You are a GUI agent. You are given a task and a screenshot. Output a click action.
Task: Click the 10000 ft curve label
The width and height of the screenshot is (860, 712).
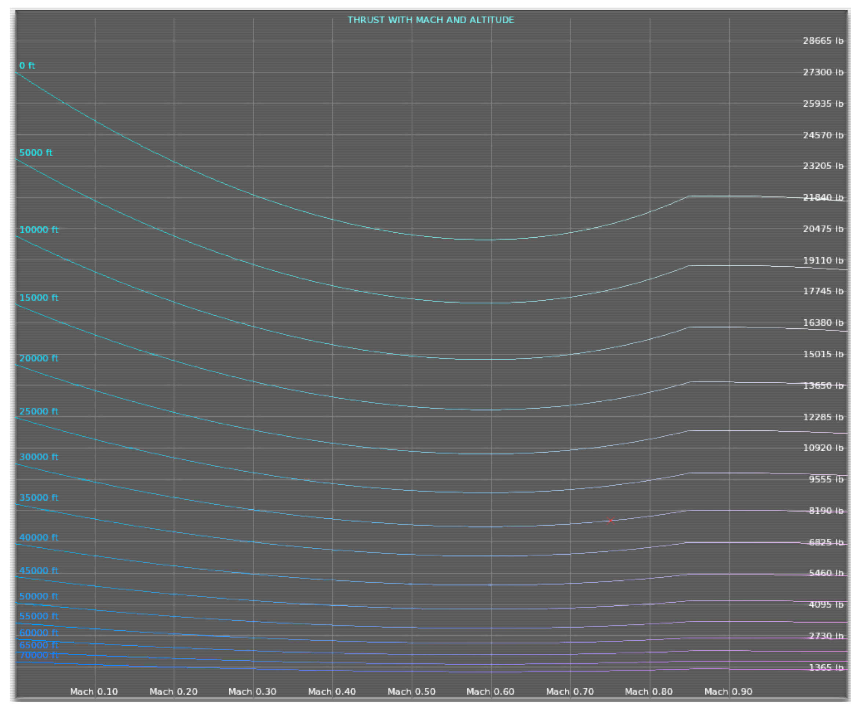click(39, 230)
